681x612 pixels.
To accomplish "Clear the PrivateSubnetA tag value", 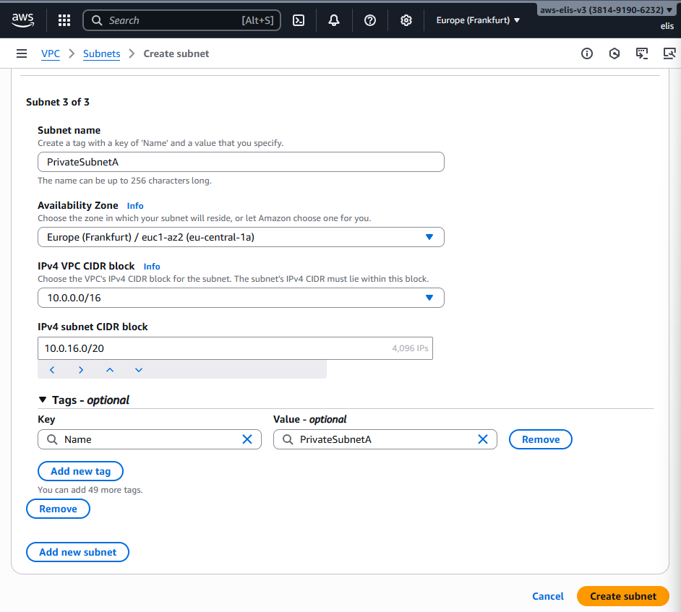I will 483,439.
